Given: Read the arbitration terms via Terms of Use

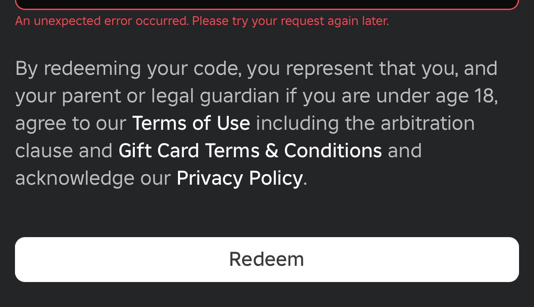Looking at the screenshot, I should tap(191, 123).
